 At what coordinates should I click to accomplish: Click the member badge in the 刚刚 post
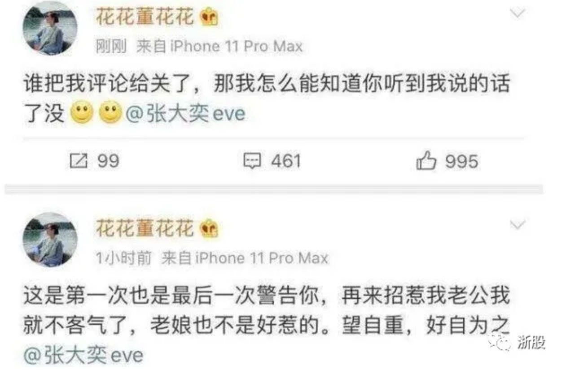tap(209, 17)
